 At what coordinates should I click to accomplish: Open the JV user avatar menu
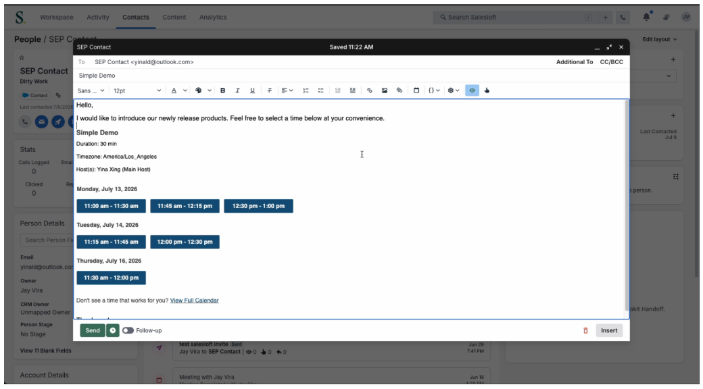[685, 17]
